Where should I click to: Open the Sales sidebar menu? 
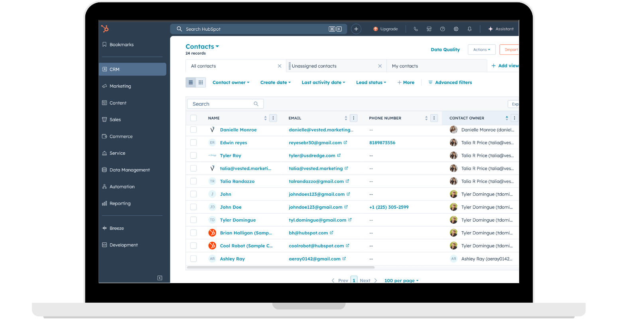pos(132,120)
